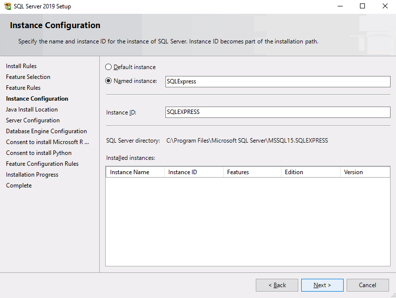Select the Default instance radio button

coord(108,67)
